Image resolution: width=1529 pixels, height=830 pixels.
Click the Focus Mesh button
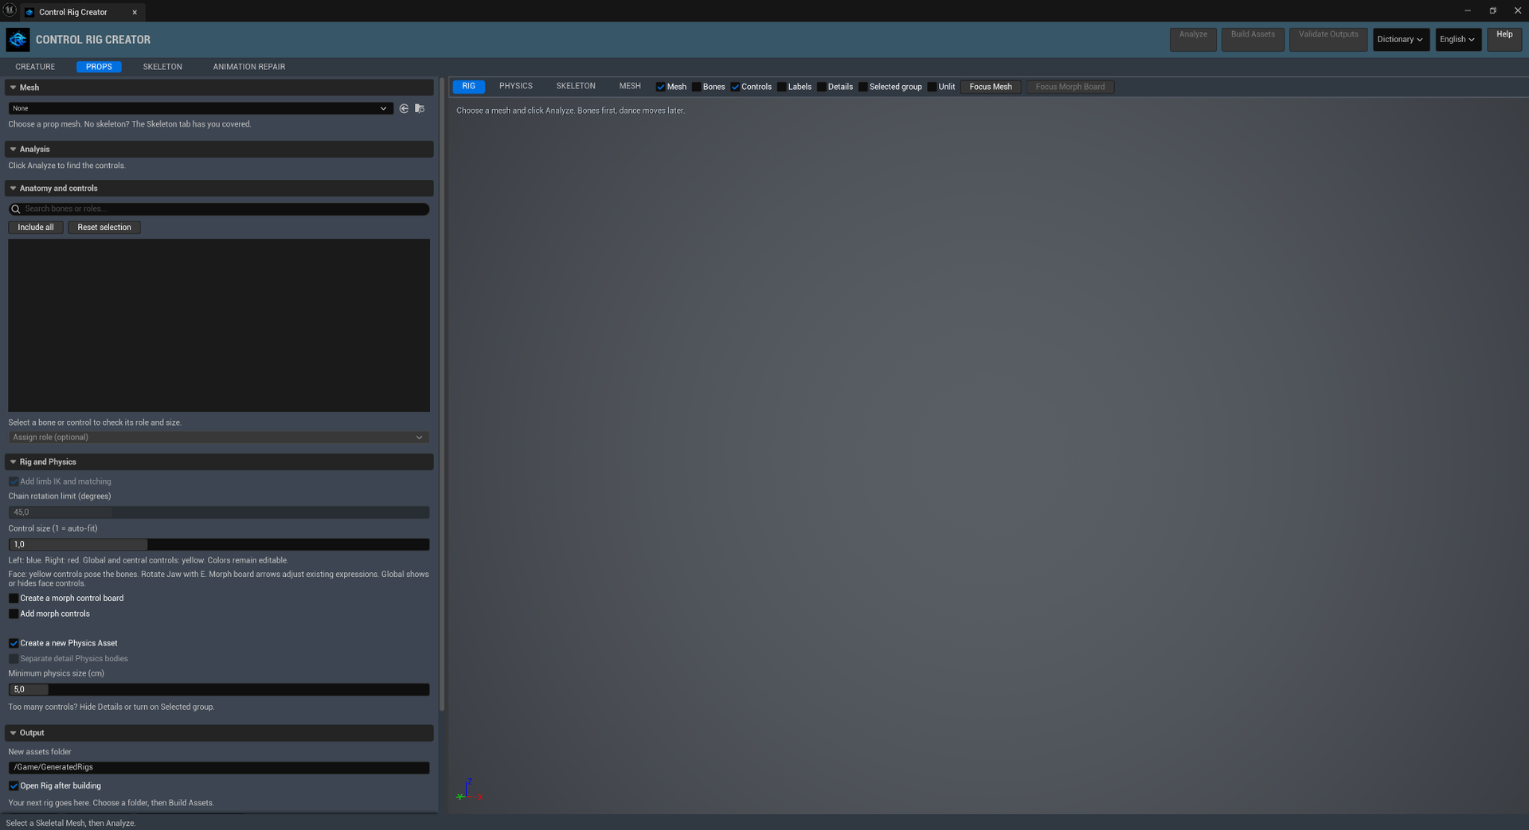[x=991, y=87]
